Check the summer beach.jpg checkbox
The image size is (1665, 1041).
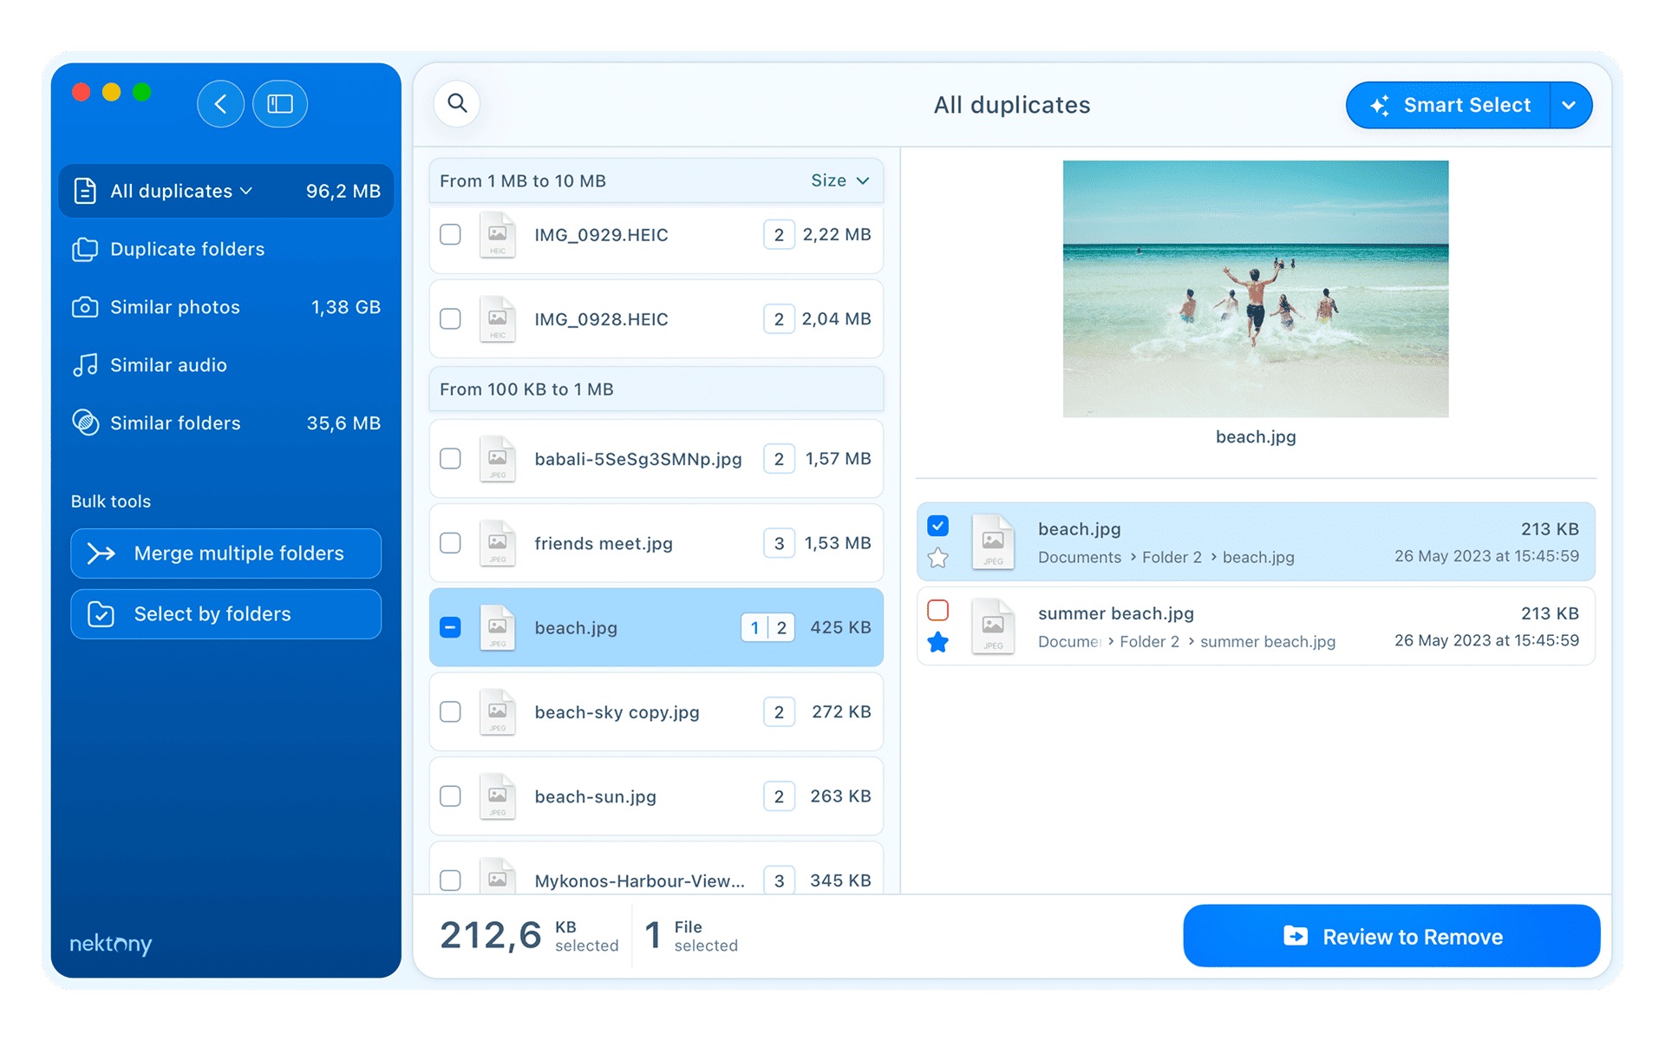937,610
